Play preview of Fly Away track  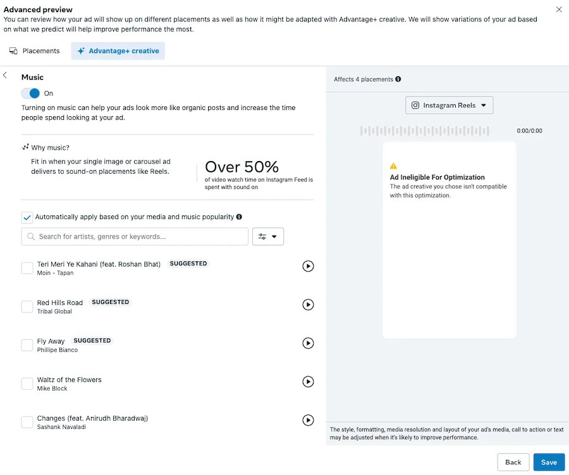click(x=308, y=343)
